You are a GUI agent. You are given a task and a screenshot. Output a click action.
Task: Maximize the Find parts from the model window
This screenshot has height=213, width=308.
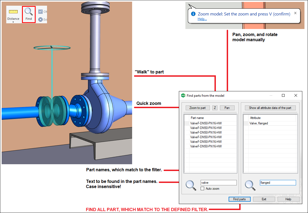pos(283,95)
